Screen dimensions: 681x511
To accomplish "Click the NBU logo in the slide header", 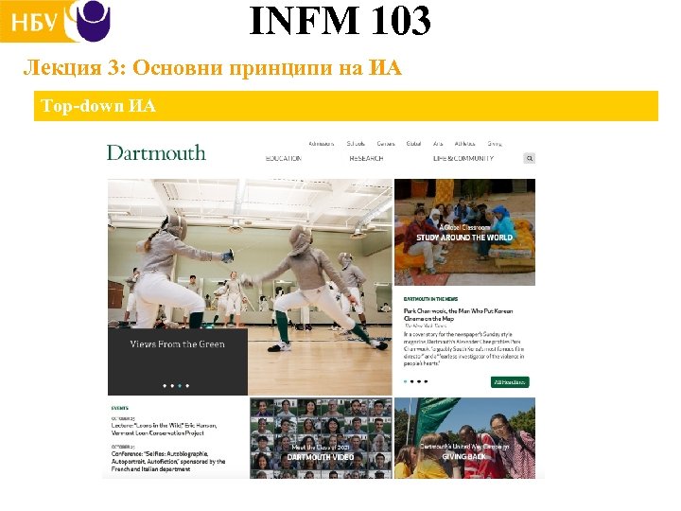I will click(56, 21).
